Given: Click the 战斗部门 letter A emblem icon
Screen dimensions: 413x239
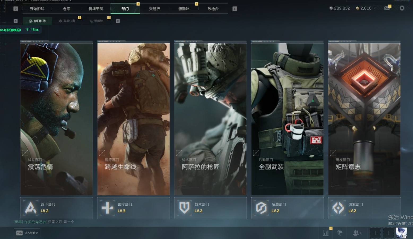Looking at the screenshot, I should (31, 208).
